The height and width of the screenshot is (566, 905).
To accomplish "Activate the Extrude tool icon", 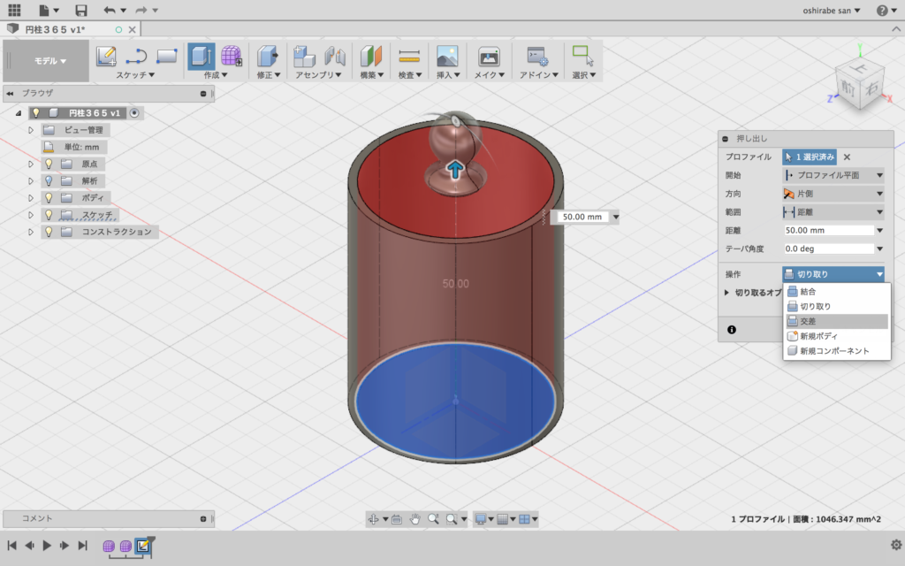I will [x=201, y=57].
